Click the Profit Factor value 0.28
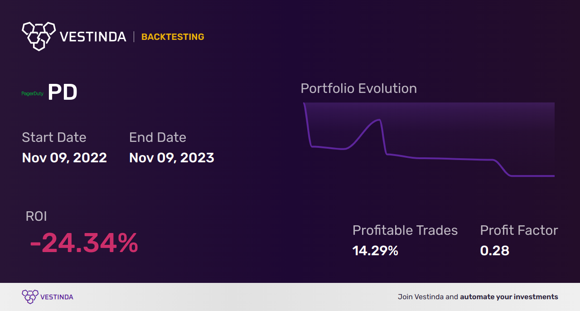 [495, 251]
